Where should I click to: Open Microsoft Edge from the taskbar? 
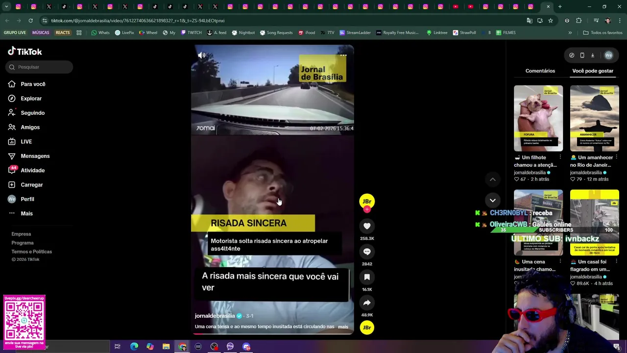(x=134, y=347)
